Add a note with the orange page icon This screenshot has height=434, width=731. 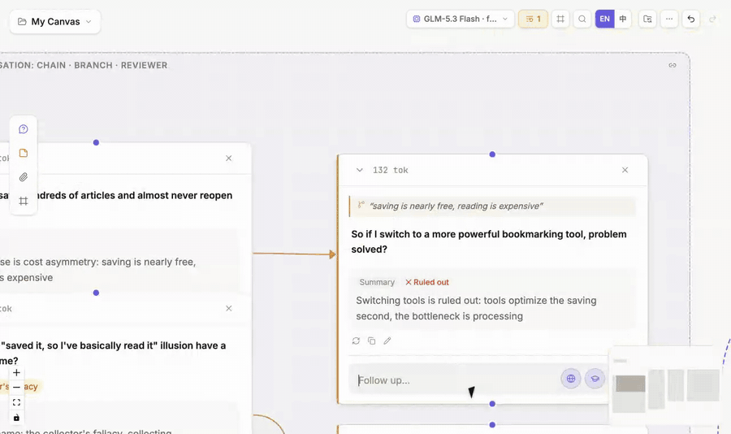(24, 153)
